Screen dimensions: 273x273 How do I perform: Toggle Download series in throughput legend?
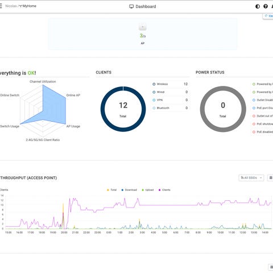point(129,190)
